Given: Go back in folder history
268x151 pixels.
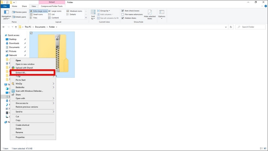Looking at the screenshot, I should pyautogui.click(x=3, y=27).
